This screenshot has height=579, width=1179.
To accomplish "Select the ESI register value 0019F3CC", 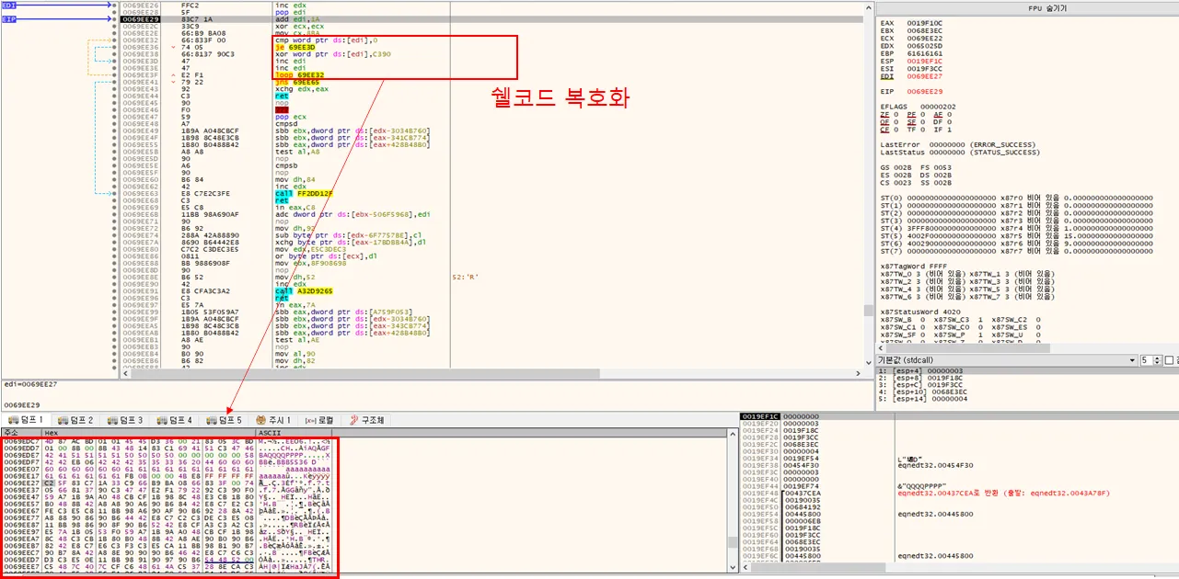I will point(924,69).
